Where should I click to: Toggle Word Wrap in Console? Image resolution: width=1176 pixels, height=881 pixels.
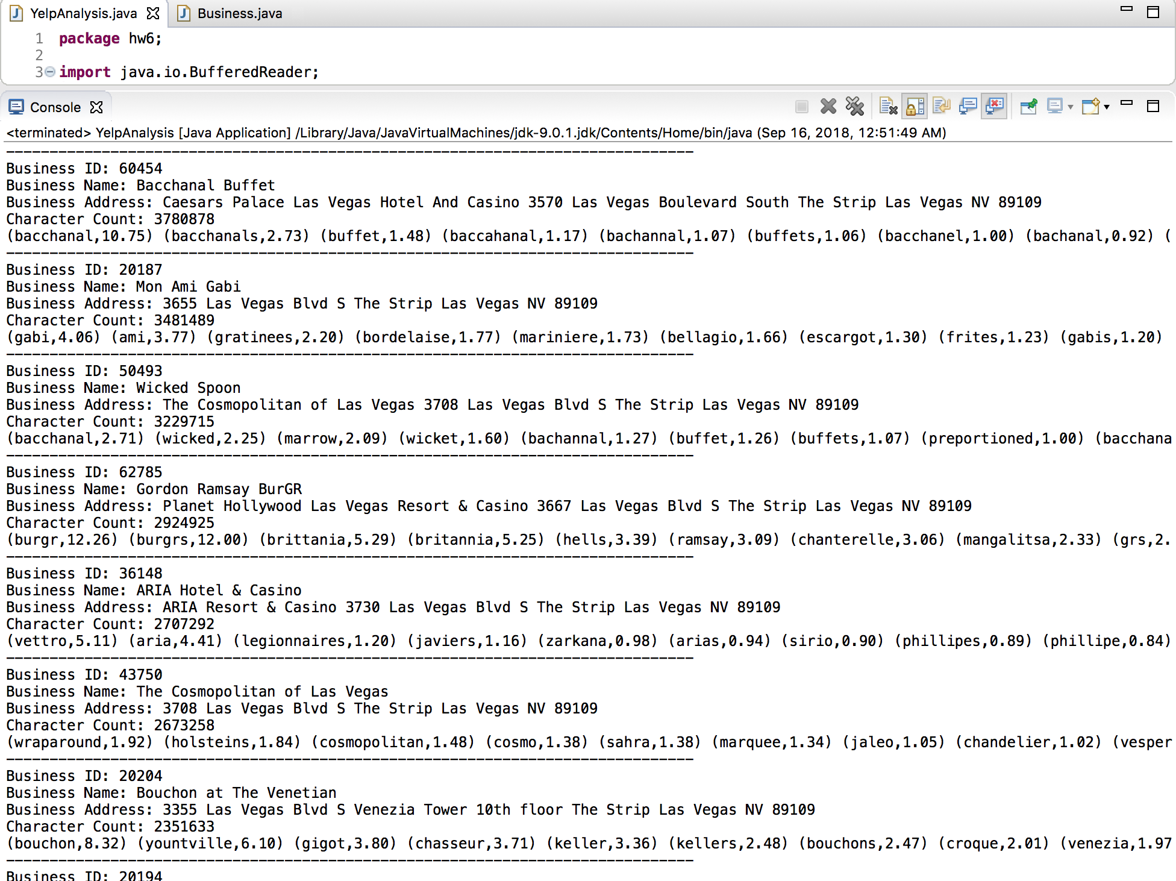click(942, 107)
